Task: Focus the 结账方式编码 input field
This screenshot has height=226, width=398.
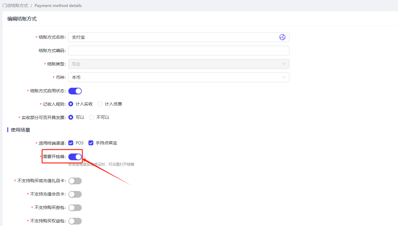Action: (179, 51)
